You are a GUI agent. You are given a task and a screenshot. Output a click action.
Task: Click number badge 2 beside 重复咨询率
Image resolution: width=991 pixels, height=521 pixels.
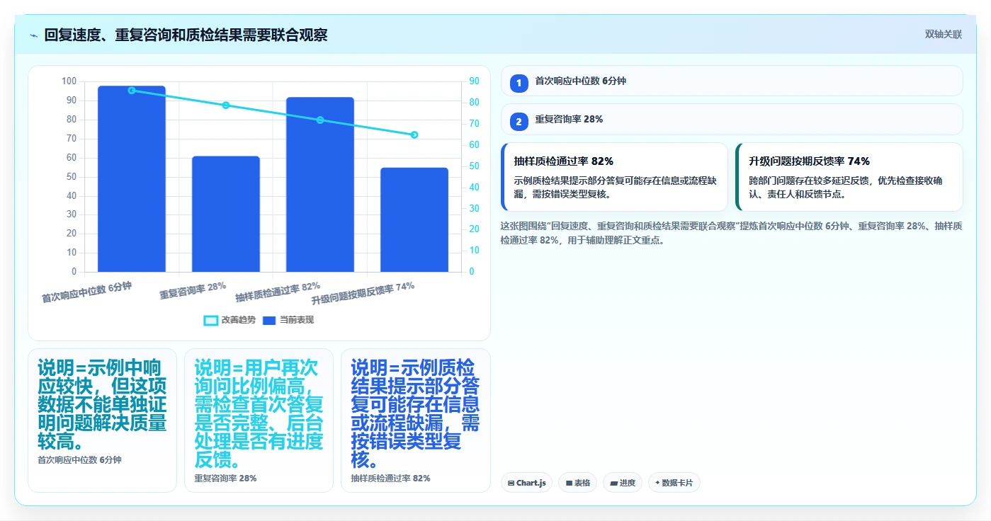pos(519,122)
